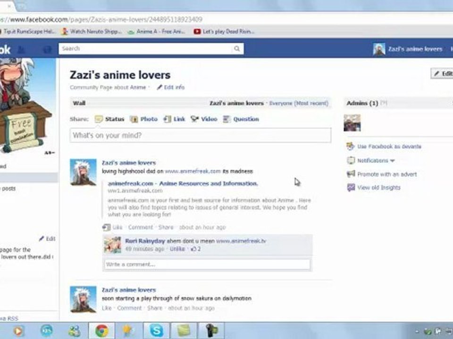Select the Question share icon

click(x=227, y=119)
